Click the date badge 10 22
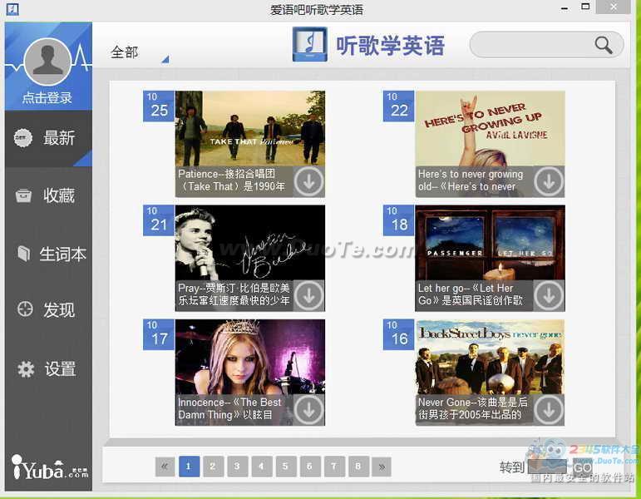This screenshot has width=641, height=499. coord(398,106)
